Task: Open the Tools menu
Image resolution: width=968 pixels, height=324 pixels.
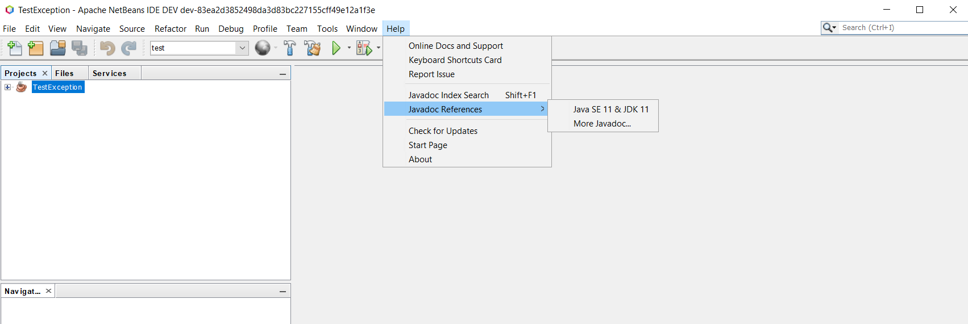Action: pyautogui.click(x=327, y=28)
